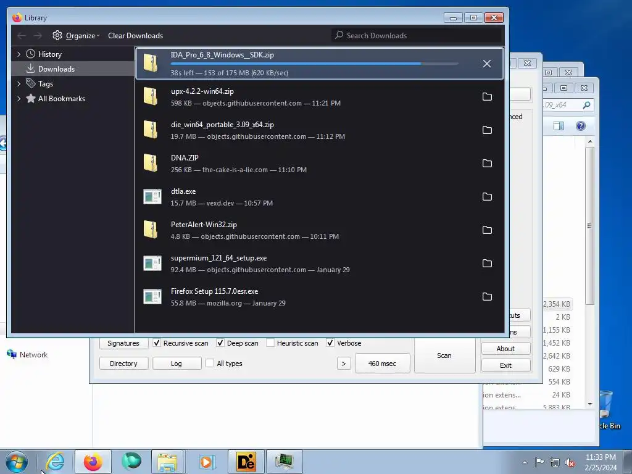The height and width of the screenshot is (474, 632).
Task: Click the Library forward arrow
Action: tap(38, 36)
